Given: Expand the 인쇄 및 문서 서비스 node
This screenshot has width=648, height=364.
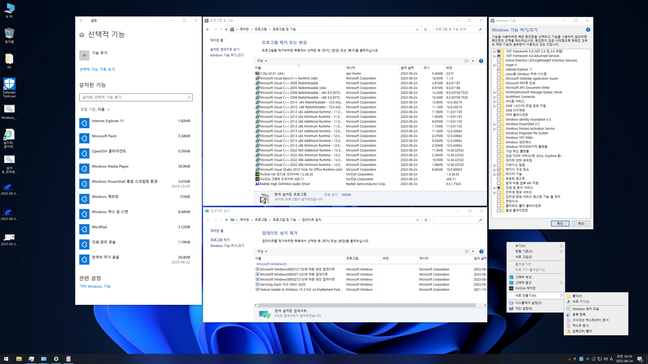Looking at the screenshot, I should [x=495, y=188].
